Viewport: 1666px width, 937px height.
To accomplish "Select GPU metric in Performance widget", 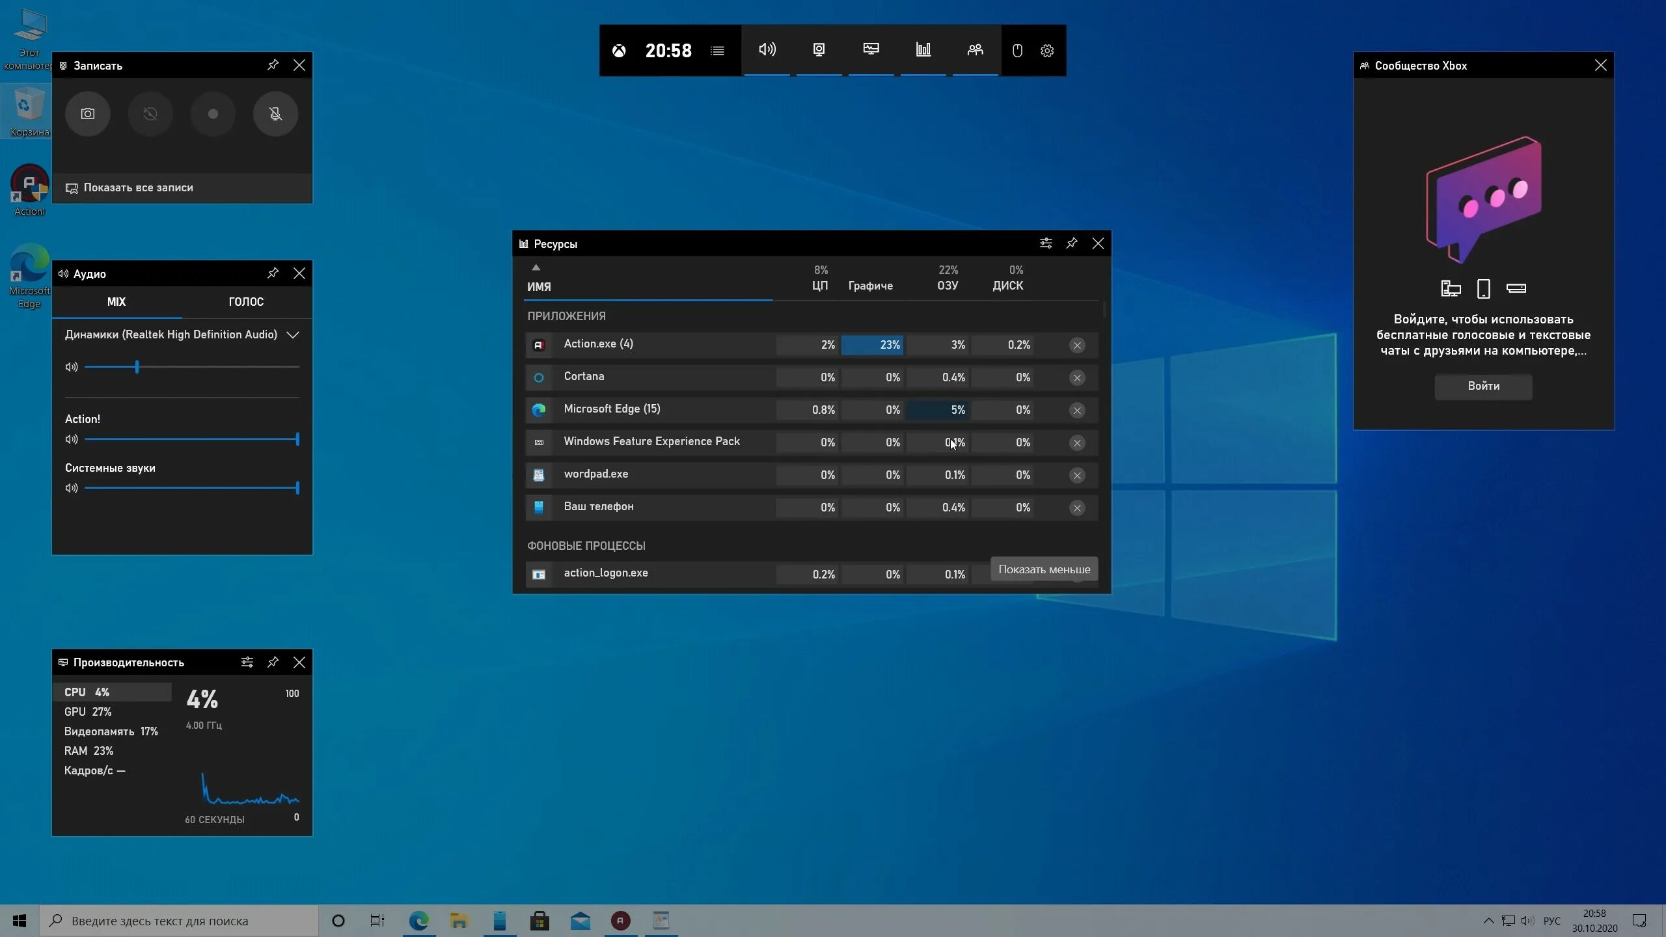I will (x=88, y=712).
